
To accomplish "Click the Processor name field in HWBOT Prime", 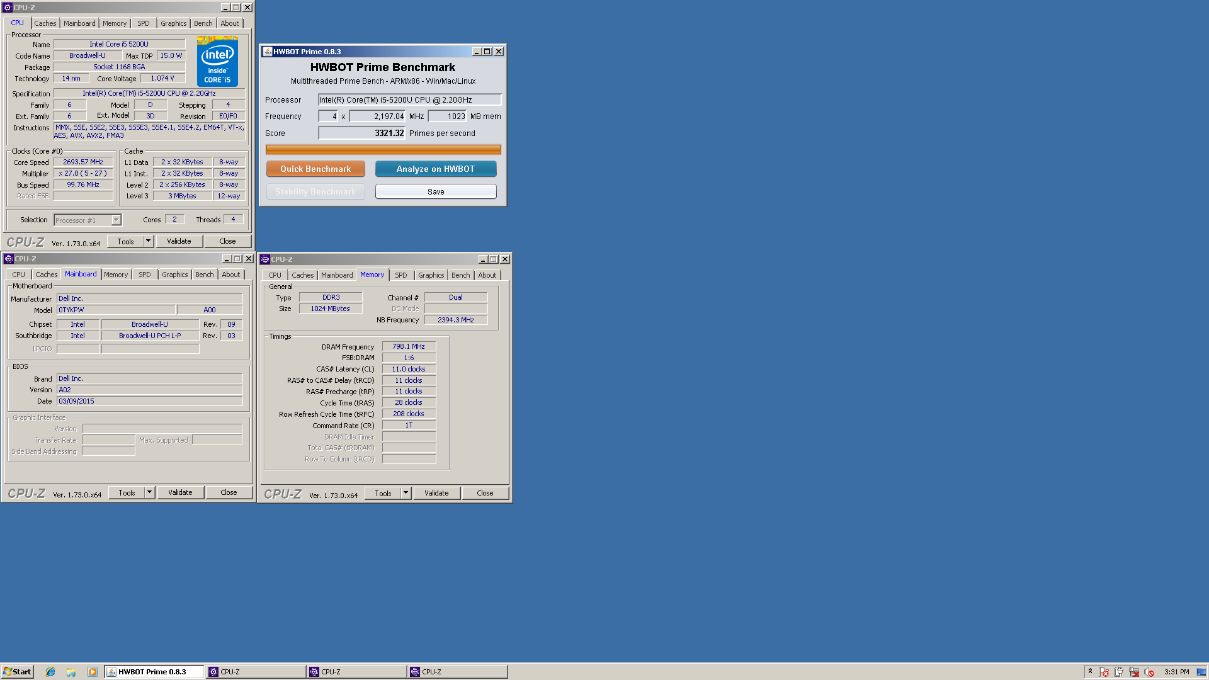I will [409, 99].
